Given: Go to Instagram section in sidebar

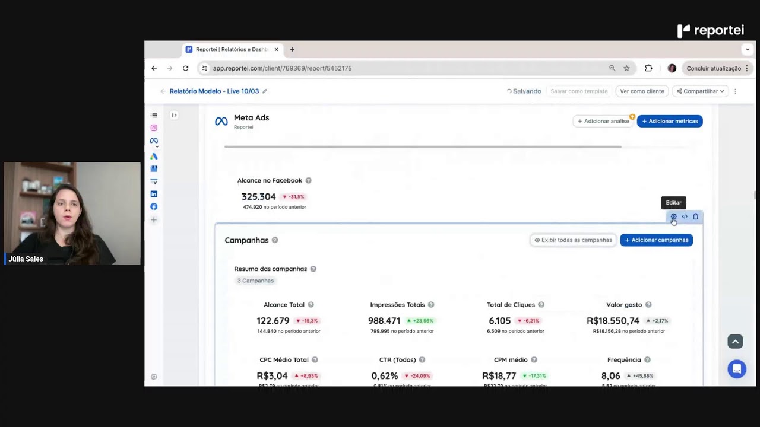Looking at the screenshot, I should [154, 128].
